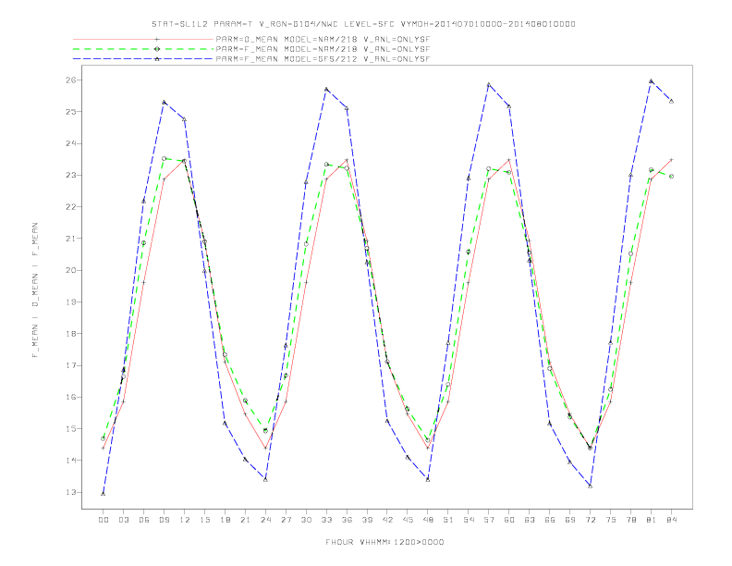Select the green F_MEAN NAM/218 legend entry
This screenshot has width=732, height=566.
pos(251,49)
